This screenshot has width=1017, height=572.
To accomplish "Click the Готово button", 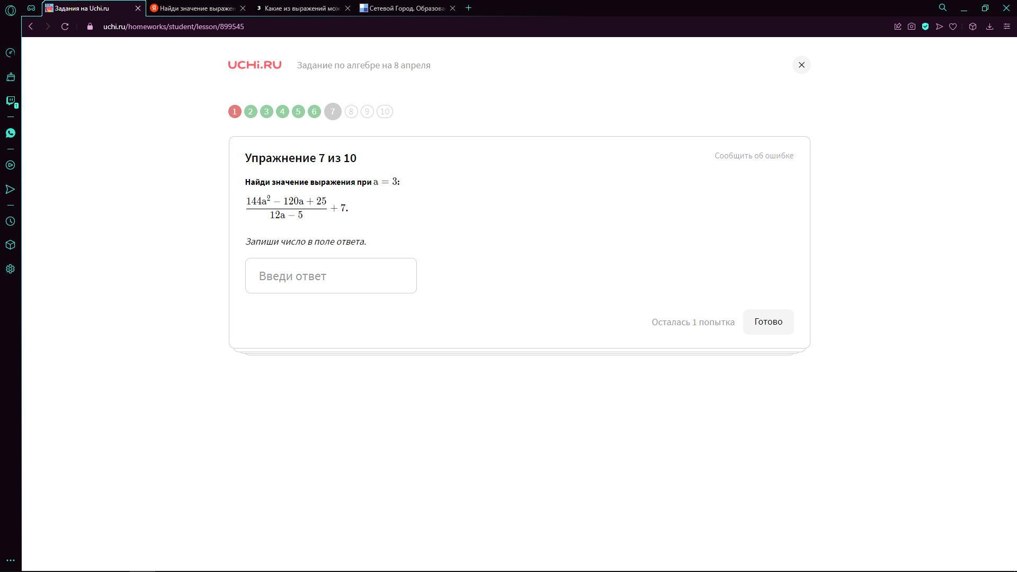I will 768,322.
